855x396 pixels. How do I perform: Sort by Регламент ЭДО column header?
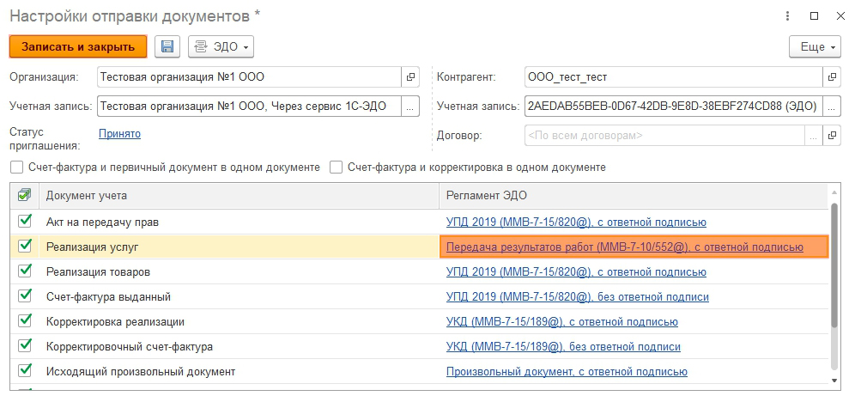pos(634,196)
